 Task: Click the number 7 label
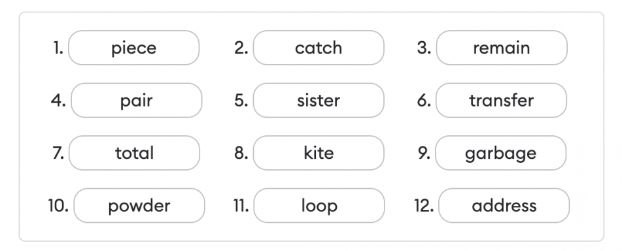pyautogui.click(x=58, y=153)
